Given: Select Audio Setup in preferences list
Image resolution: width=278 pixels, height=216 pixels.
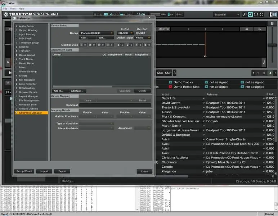Looking at the screenshot, I should (26, 26).
